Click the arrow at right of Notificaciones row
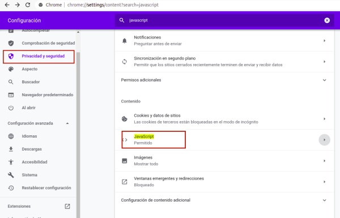Screen dimensions: 340x218 [x=324, y=41]
